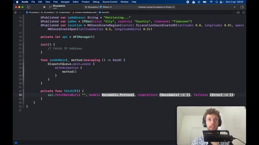The height and width of the screenshot is (145, 259).
Task: Toggle the inspector panel
Action: 242,7
